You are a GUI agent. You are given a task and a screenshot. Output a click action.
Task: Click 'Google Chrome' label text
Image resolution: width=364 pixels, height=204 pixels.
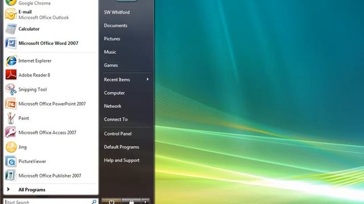click(35, 3)
